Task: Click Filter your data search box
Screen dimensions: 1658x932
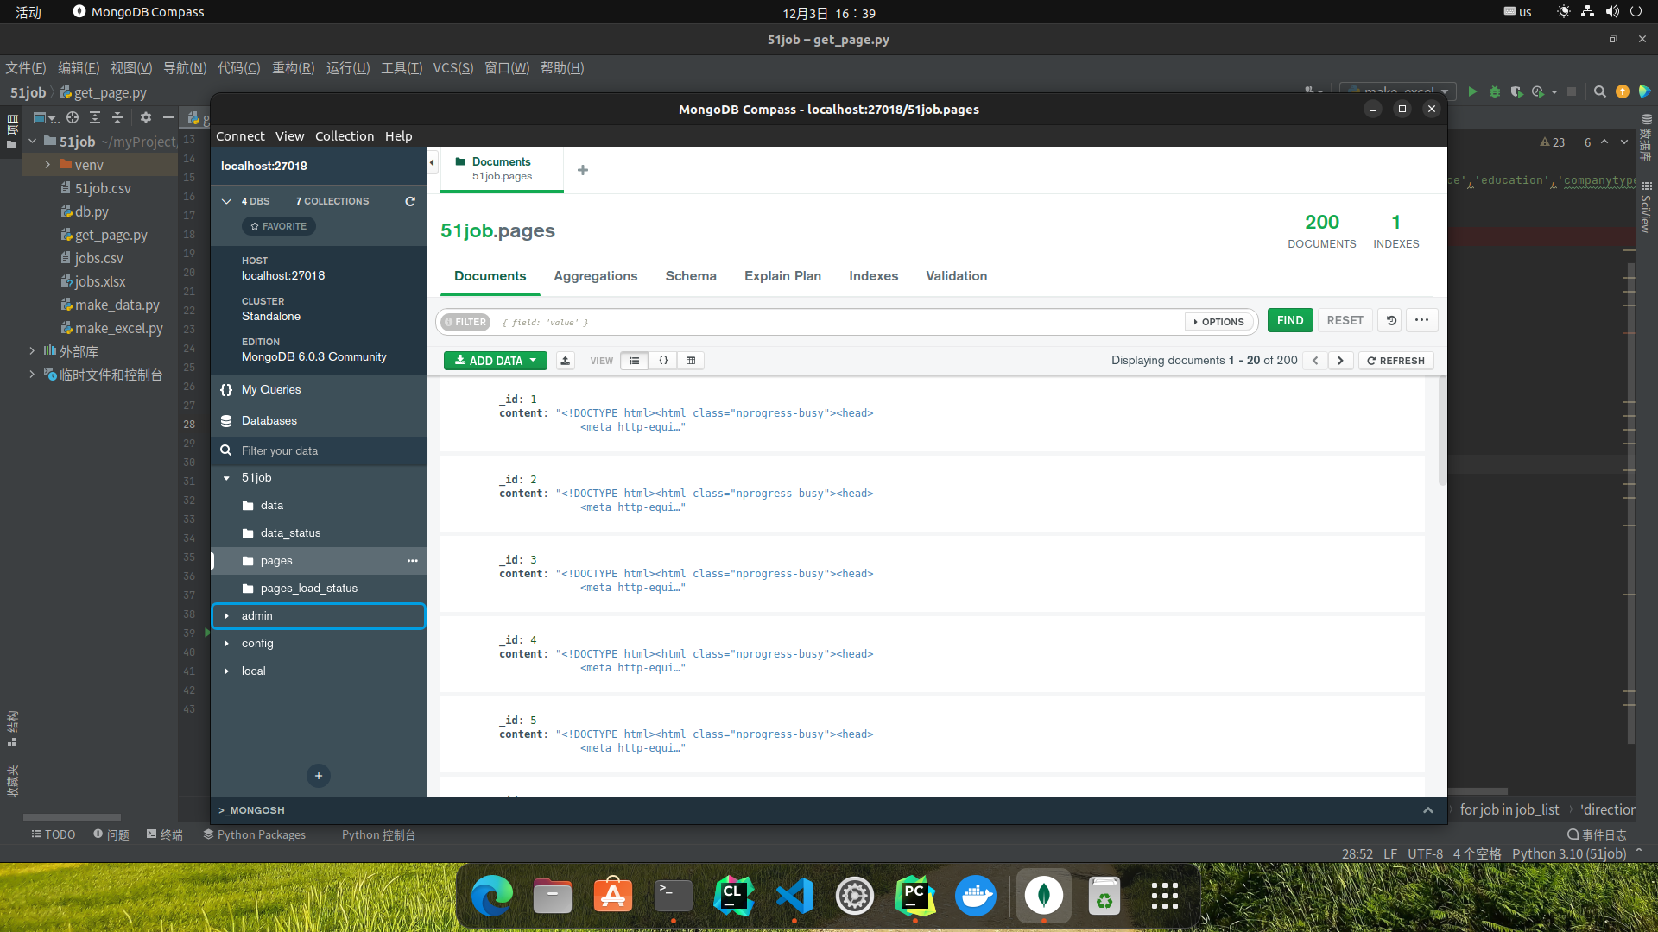Action: click(319, 451)
